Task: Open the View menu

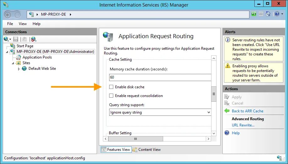Action: point(23,24)
